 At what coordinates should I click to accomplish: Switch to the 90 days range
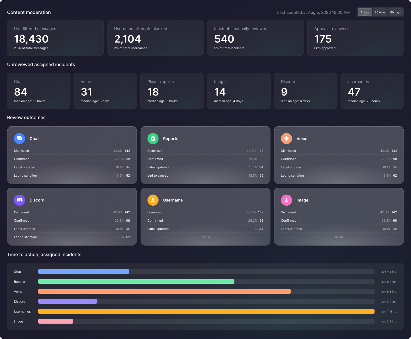(396, 12)
